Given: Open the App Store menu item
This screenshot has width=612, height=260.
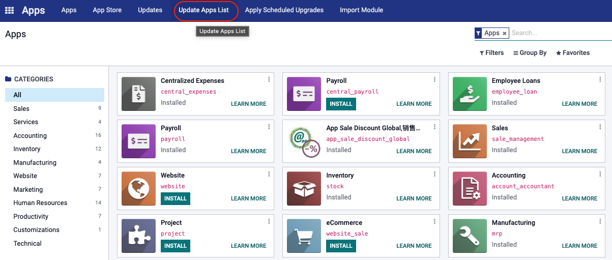Looking at the screenshot, I should click(x=107, y=10).
